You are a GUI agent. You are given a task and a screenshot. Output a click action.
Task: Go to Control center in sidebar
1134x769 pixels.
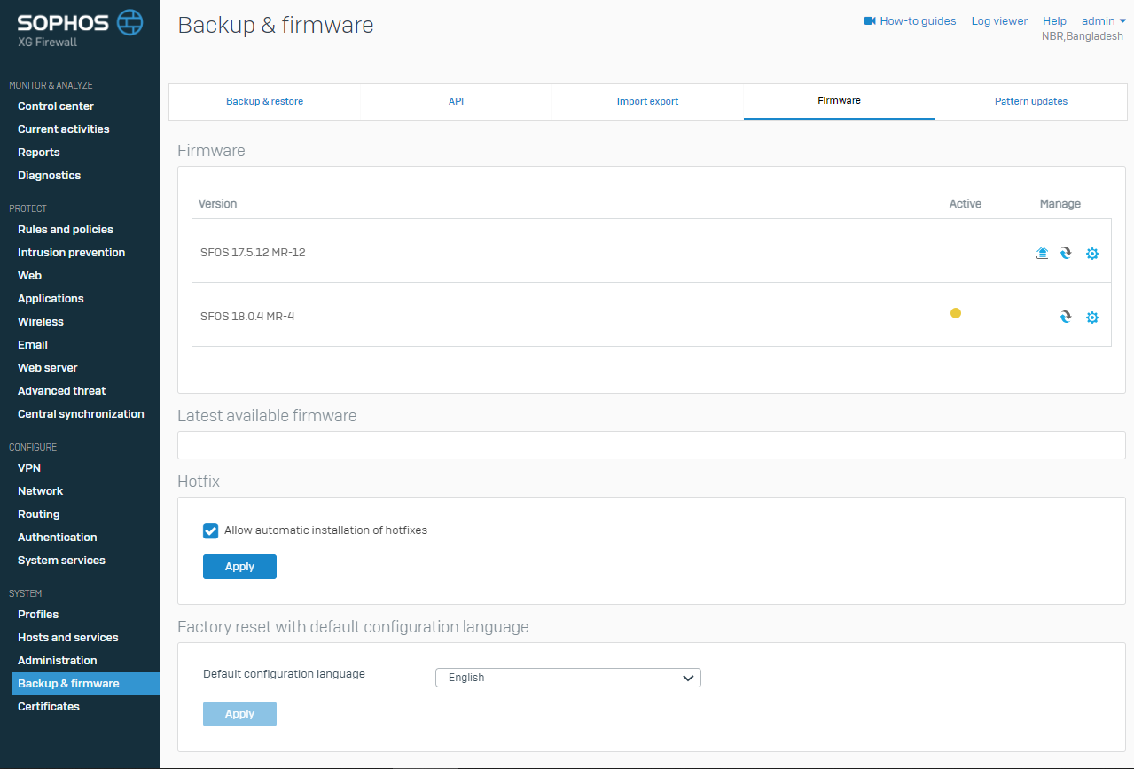point(56,106)
